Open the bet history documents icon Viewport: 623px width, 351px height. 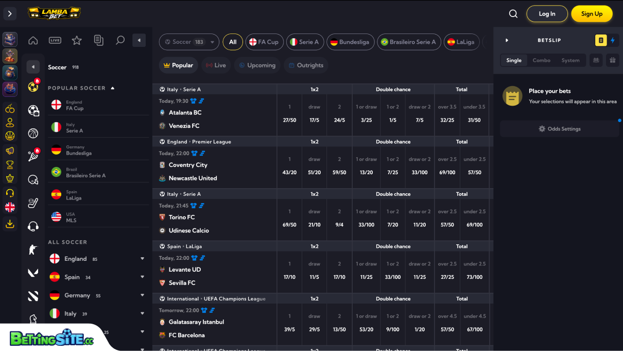(x=99, y=40)
